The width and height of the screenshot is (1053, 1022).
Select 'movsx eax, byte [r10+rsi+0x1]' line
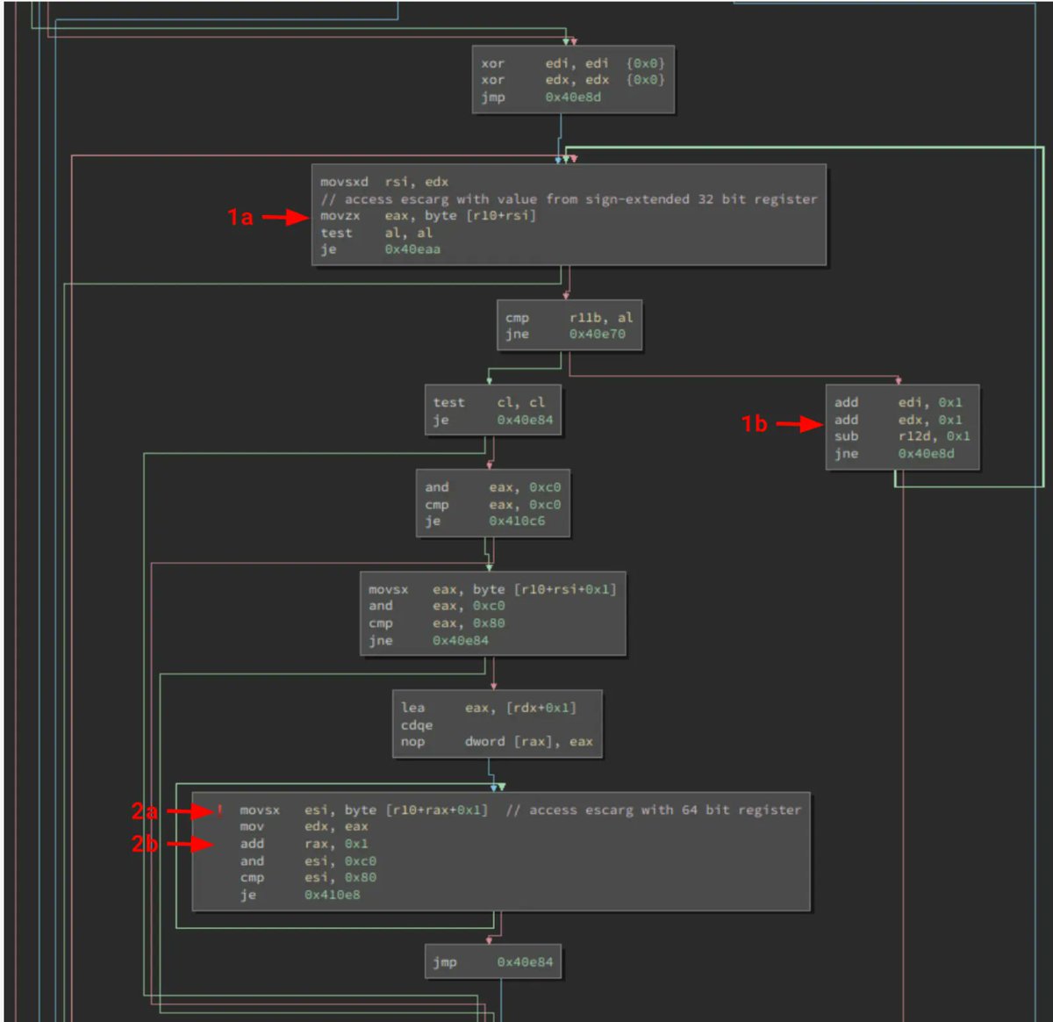click(493, 589)
